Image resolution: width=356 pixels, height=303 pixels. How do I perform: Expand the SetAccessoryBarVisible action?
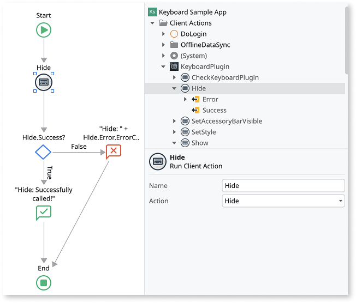(x=174, y=121)
